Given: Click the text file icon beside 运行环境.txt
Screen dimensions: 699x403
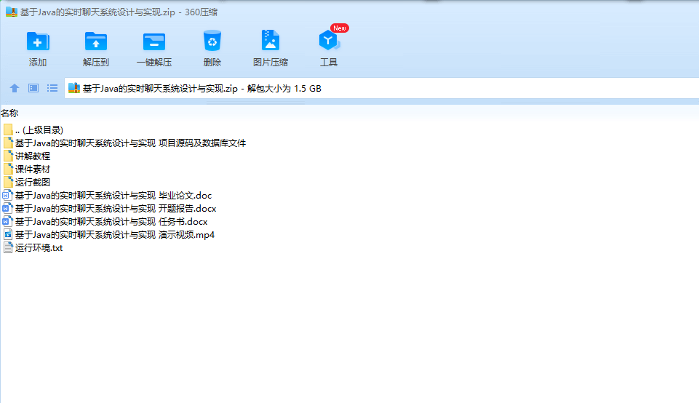Looking at the screenshot, I should (8, 247).
